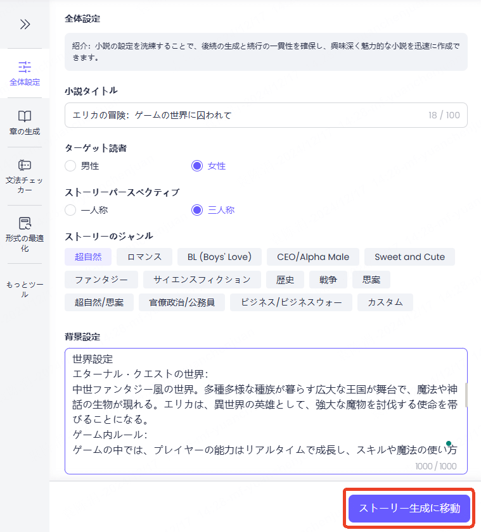
Task: Select 三人称 radio button
Action: [197, 210]
